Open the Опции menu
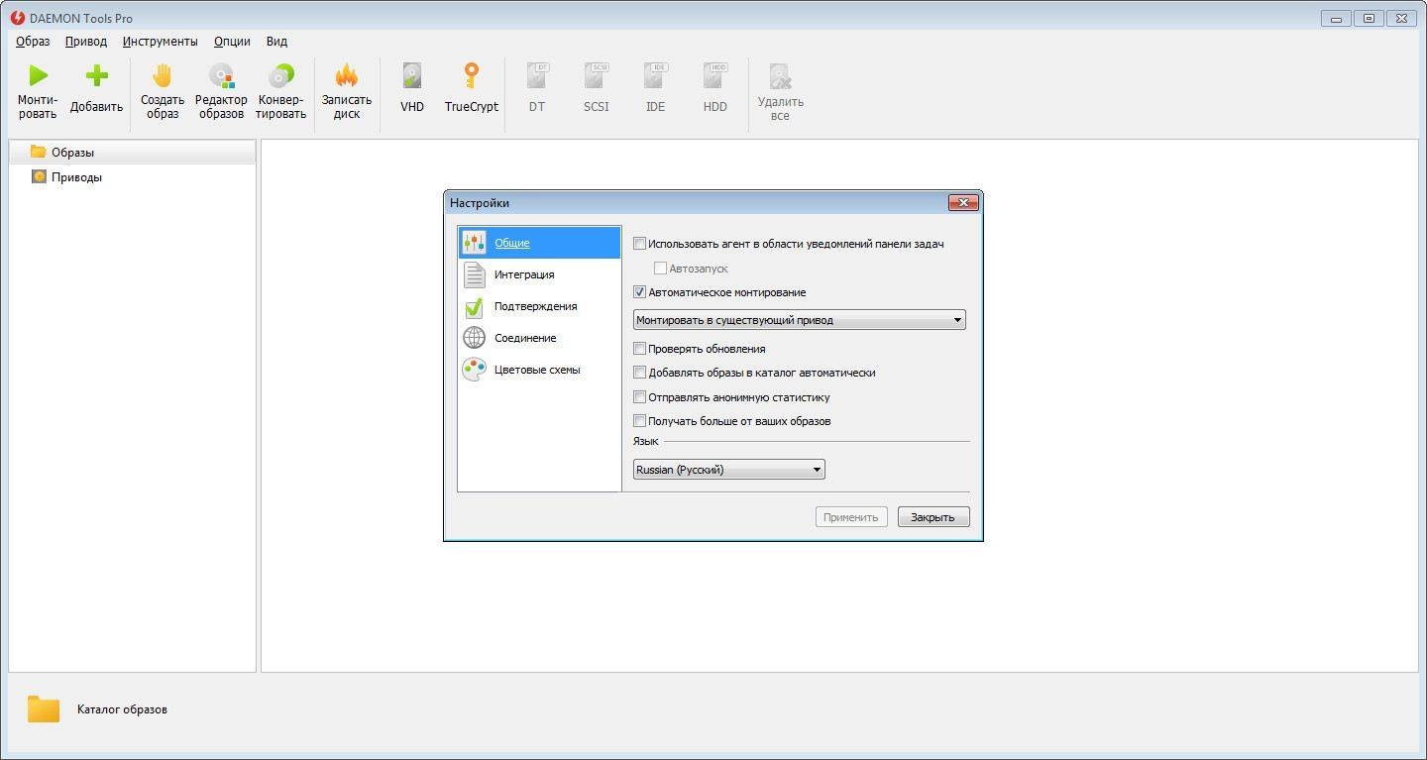This screenshot has height=760, width=1427. [x=232, y=42]
